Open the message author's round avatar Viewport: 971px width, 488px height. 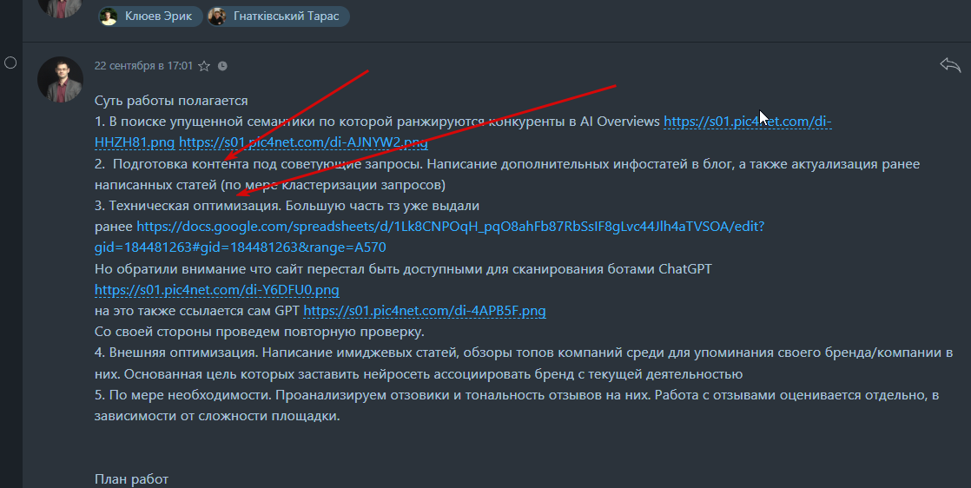click(x=60, y=79)
